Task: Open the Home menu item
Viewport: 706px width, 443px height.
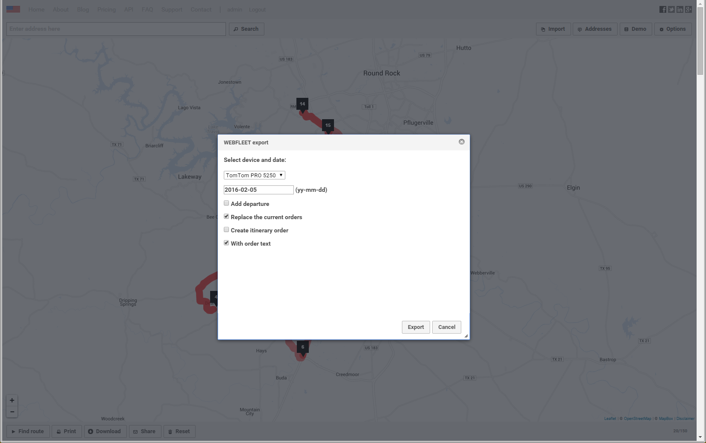Action: pos(36,9)
